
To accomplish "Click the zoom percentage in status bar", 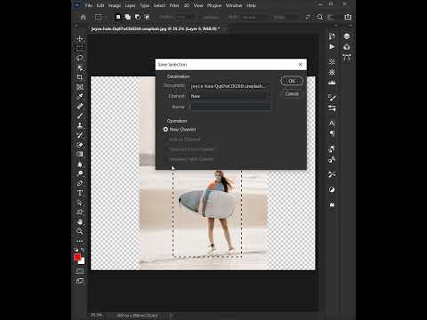I will pyautogui.click(x=96, y=315).
